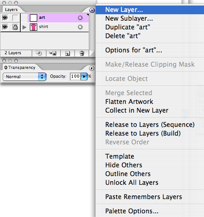Open the Opacity slider popup arrow
Image resolution: width=204 pixels, height=217 pixels.
[x=84, y=76]
